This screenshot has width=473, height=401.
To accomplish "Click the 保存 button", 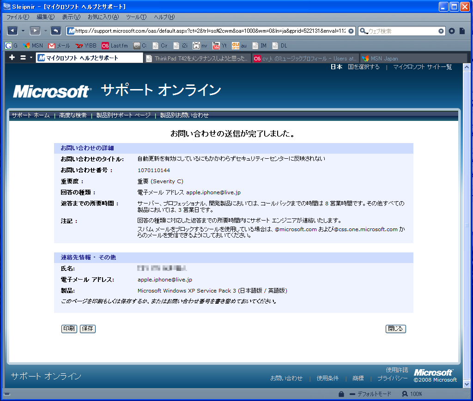I will (x=88, y=329).
